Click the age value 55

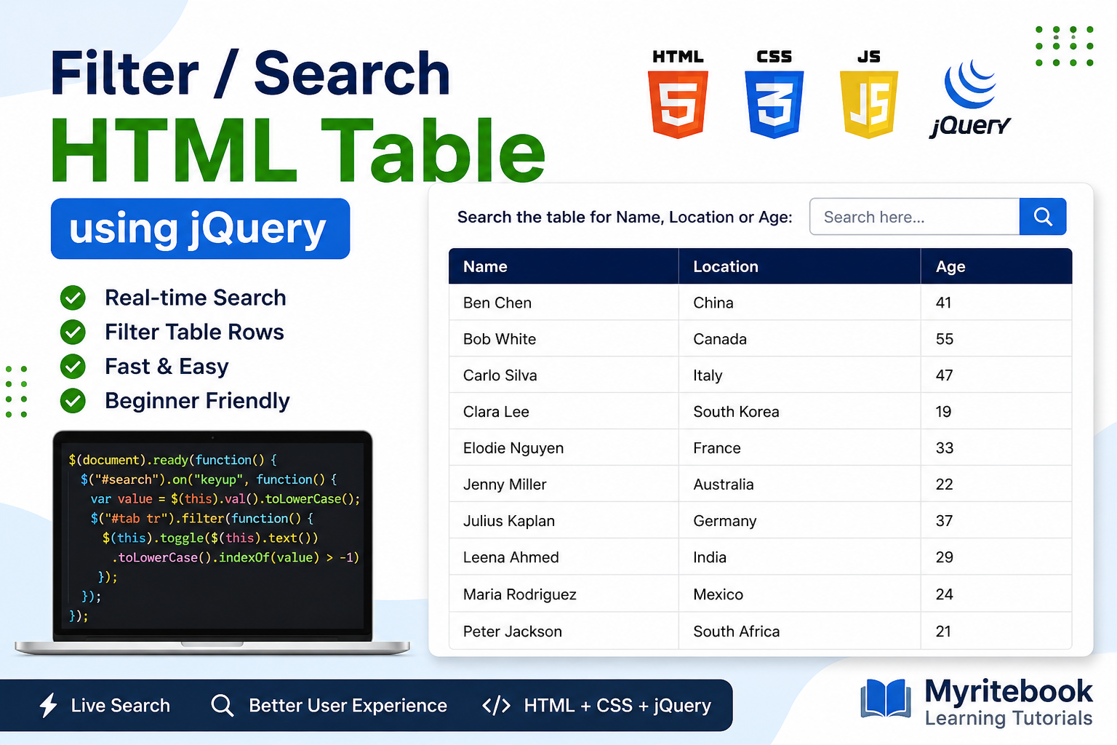(x=944, y=339)
